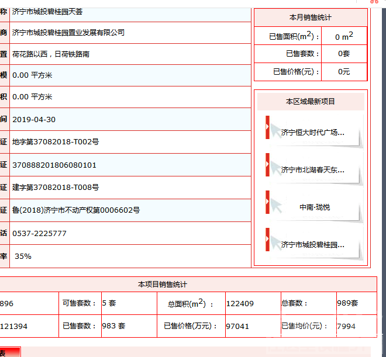Click the property certificate 鲁(2018)济宁市不动产权第0006602号

pos(76,210)
